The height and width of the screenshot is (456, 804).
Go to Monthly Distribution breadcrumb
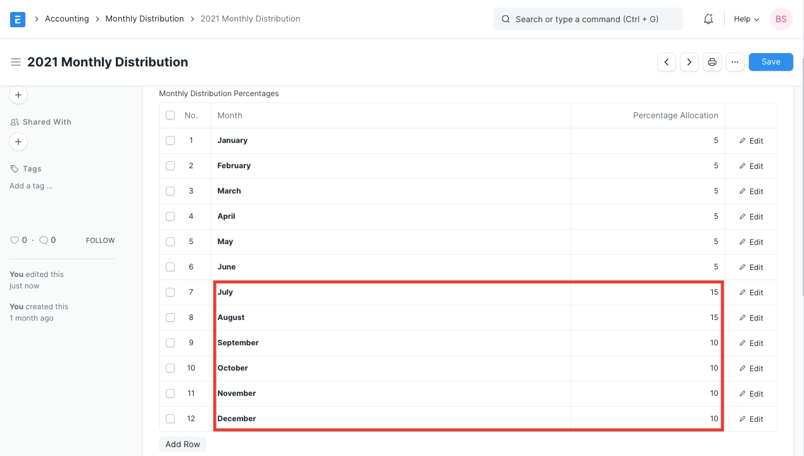pyautogui.click(x=144, y=19)
